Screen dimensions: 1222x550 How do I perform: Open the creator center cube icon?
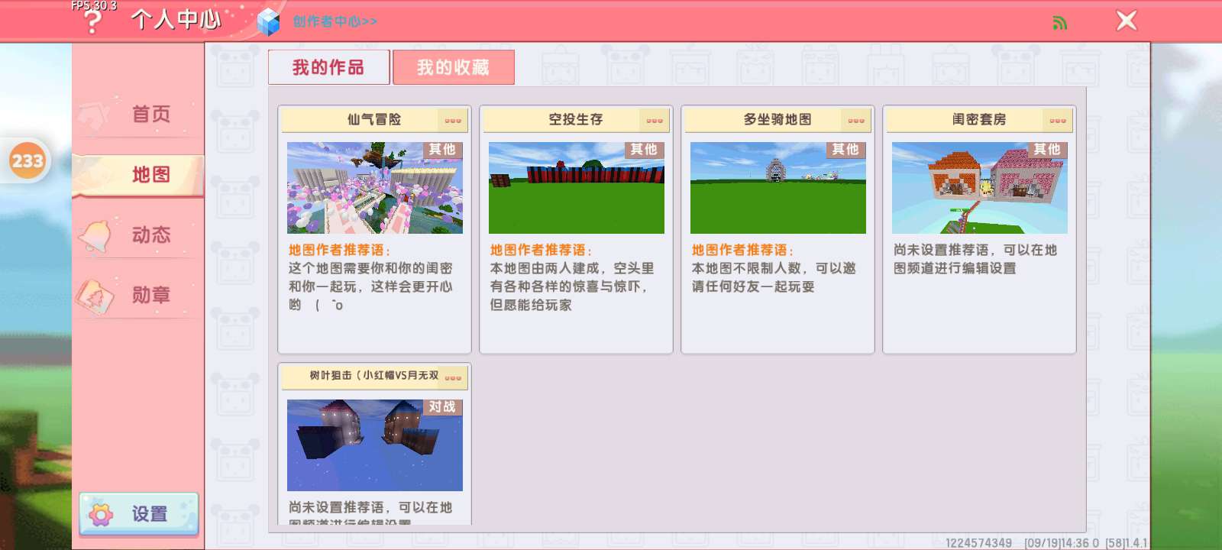268,22
